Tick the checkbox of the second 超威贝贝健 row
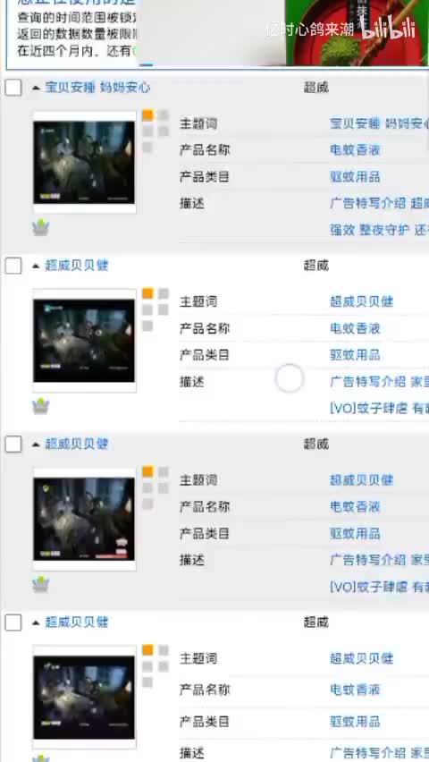Image resolution: width=429 pixels, height=762 pixels. click(x=13, y=444)
